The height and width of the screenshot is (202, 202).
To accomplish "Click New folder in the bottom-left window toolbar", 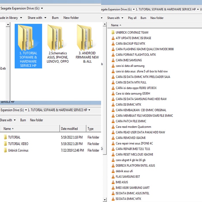I will [36, 120].
